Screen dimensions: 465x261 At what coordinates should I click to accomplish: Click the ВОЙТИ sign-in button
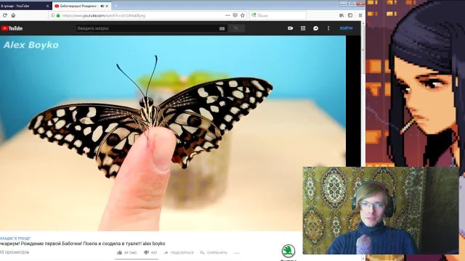pos(346,28)
